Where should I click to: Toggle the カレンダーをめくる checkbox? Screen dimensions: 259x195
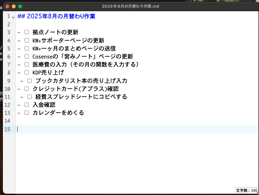27,113
